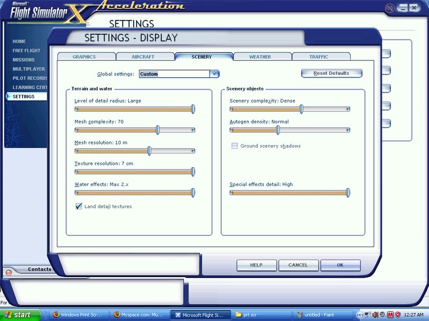
Task: Switch to the Graphics tab
Action: [x=85, y=57]
